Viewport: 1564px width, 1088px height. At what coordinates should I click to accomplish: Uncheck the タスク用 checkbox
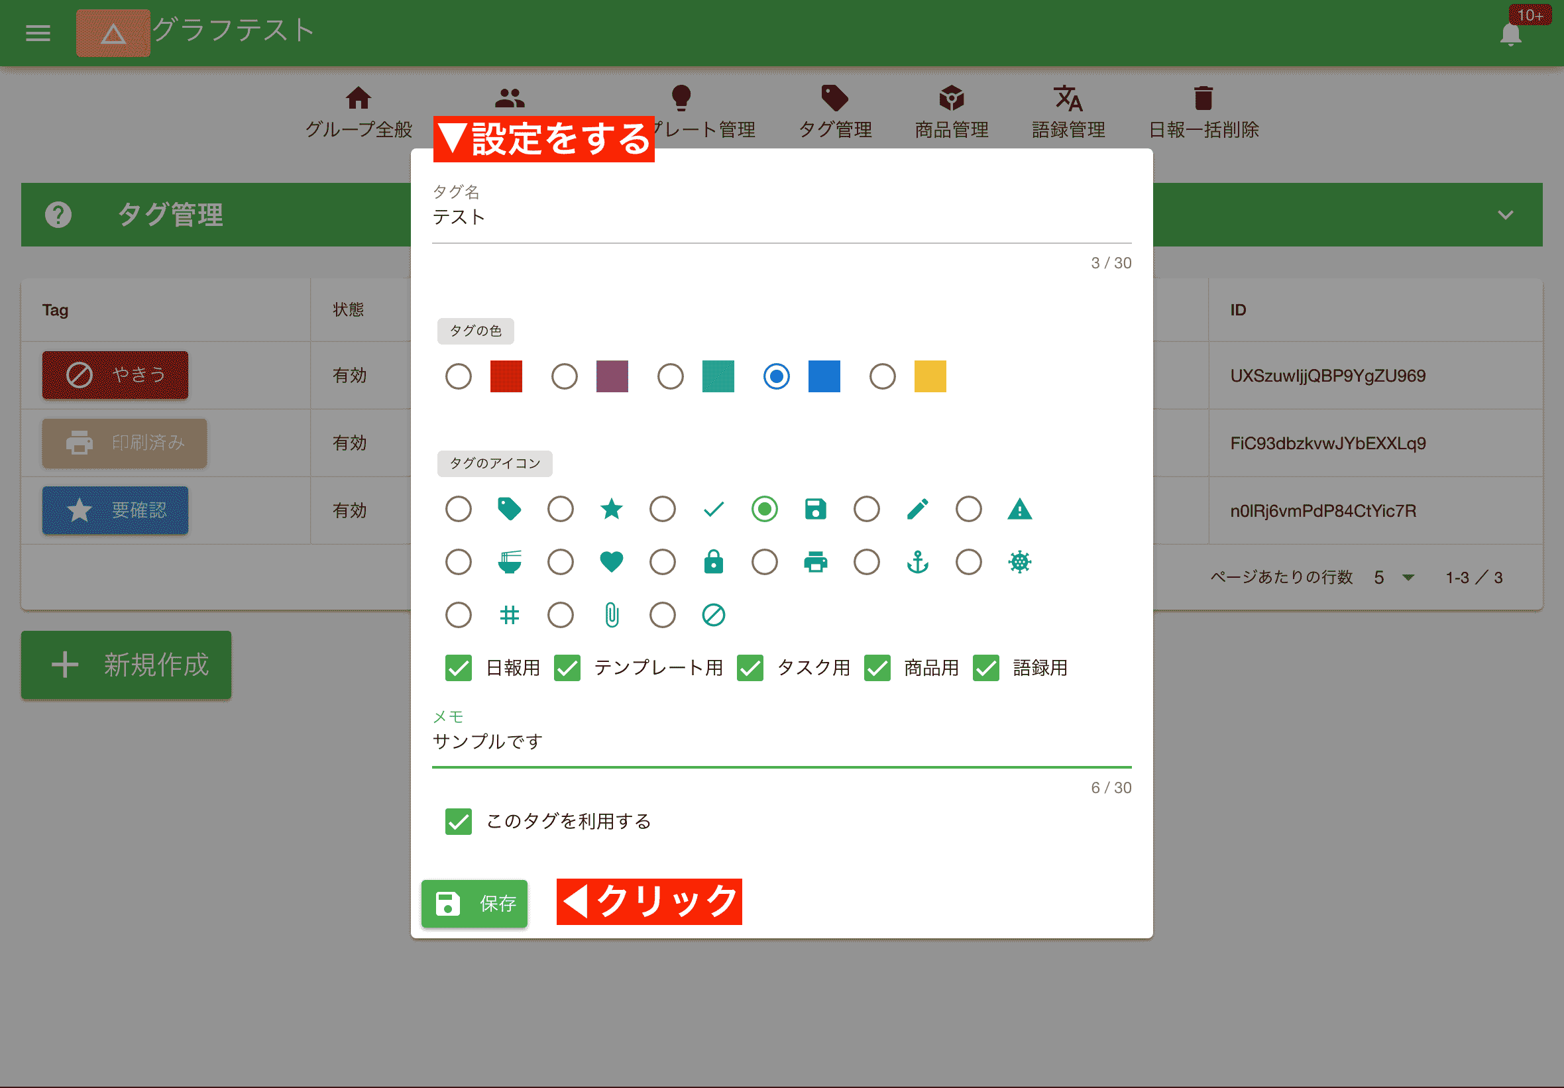pos(750,669)
